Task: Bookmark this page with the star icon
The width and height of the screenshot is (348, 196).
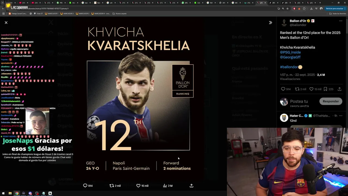Action: click(287, 8)
